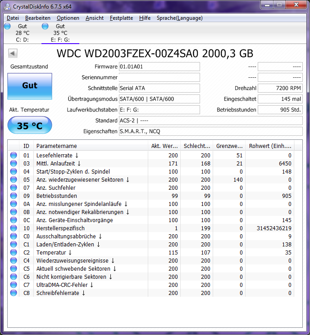Click the 35 °C temperature indicator
Viewport: 310px width, 335px height.
point(30,125)
